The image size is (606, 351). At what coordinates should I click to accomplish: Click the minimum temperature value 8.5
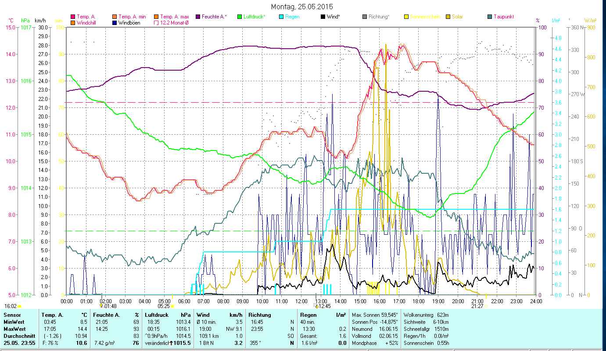point(83,322)
